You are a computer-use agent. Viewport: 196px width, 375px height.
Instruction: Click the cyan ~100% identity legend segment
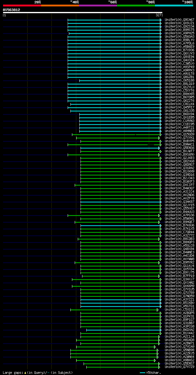(174, 5)
